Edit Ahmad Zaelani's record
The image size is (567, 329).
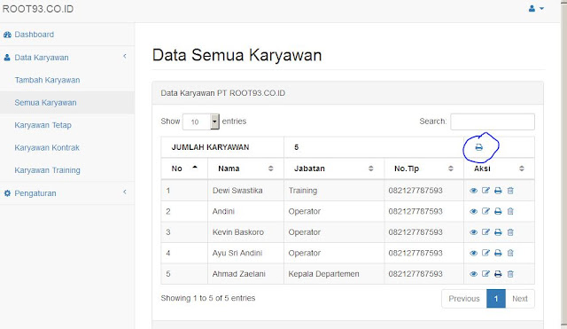pos(485,274)
